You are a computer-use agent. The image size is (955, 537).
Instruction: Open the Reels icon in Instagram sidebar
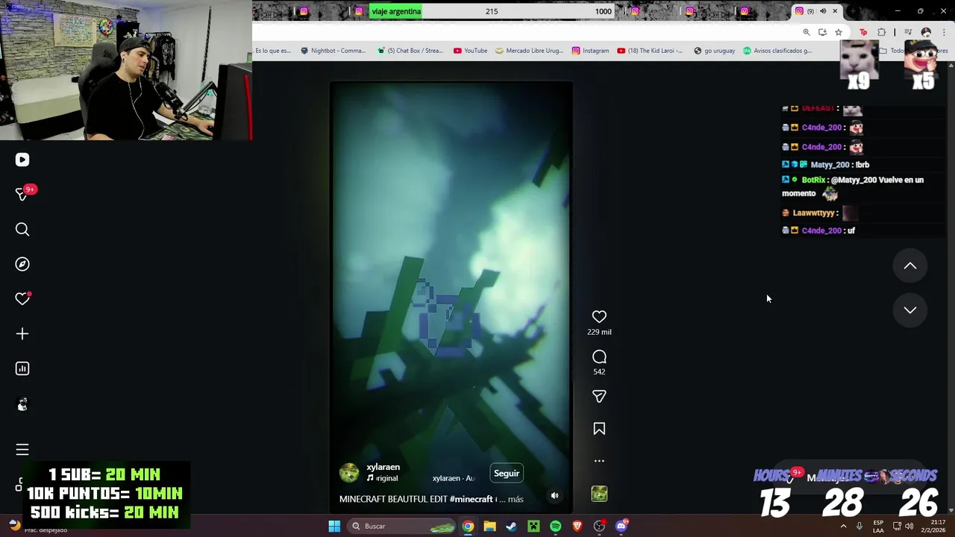pyautogui.click(x=22, y=160)
